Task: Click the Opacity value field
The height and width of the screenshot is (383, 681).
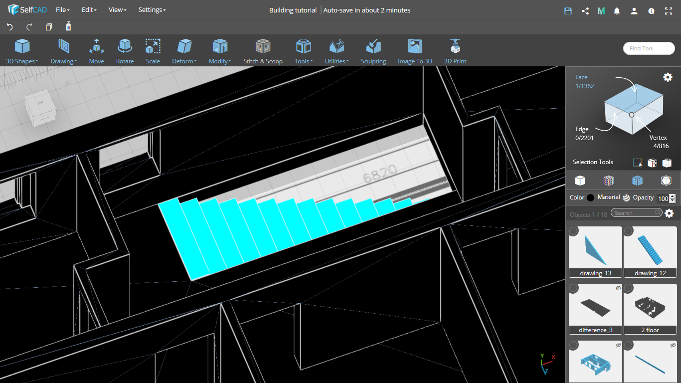Action: click(x=663, y=198)
